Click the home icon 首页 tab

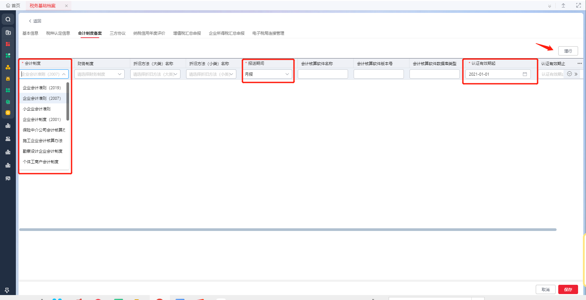[x=13, y=6]
